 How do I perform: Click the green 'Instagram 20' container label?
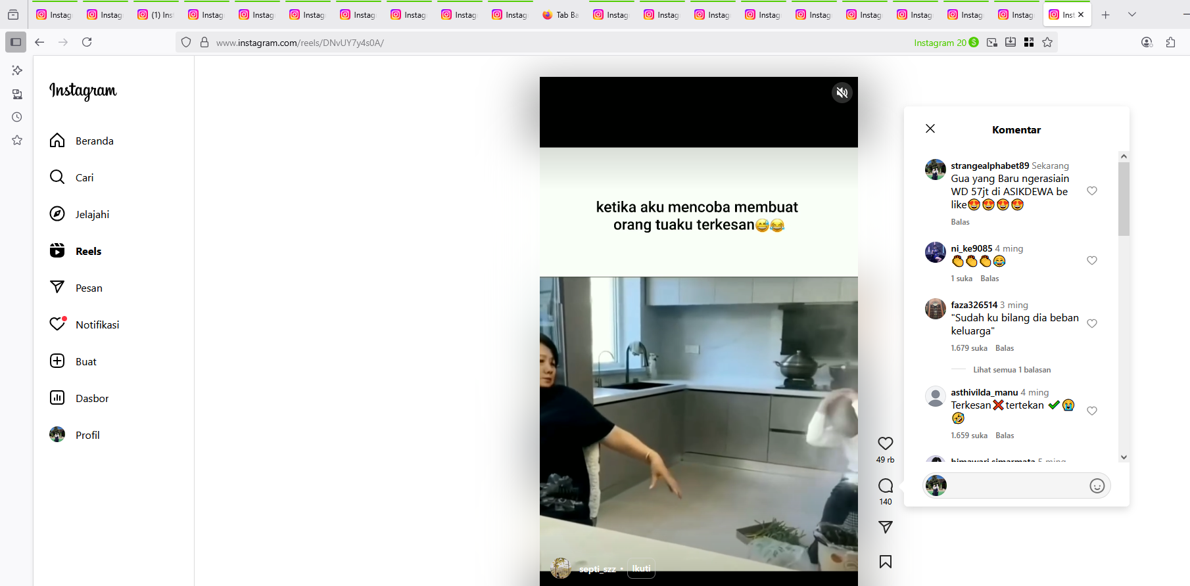point(946,43)
